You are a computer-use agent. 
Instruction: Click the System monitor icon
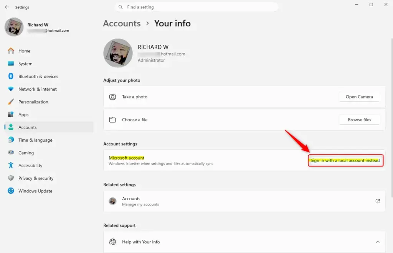pyautogui.click(x=11, y=64)
